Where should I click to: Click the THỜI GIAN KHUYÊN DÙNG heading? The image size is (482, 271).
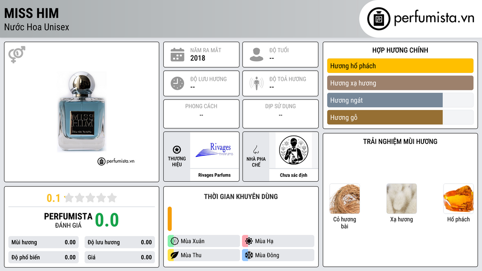click(241, 196)
